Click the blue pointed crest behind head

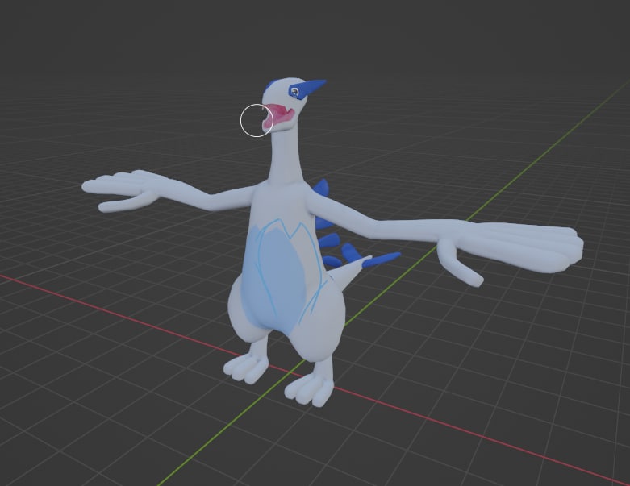(x=315, y=85)
